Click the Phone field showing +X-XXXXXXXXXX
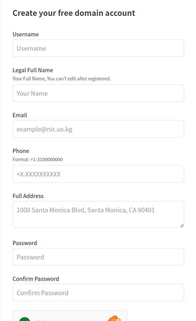This screenshot has height=321, width=196. [98, 174]
